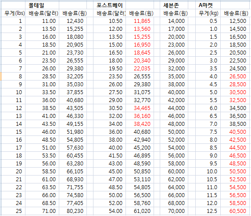Select cell 40,000 in 세븐존 column
This screenshot has height=216, width=251.
(x=174, y=92)
